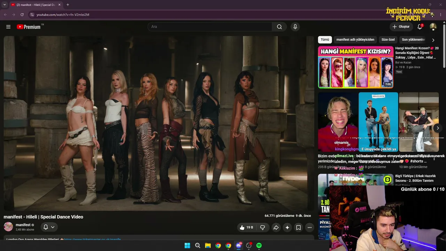Screen dimensions: 446x251
Task: Close the manifest Hileli browser tab
Action: click(x=60, y=5)
